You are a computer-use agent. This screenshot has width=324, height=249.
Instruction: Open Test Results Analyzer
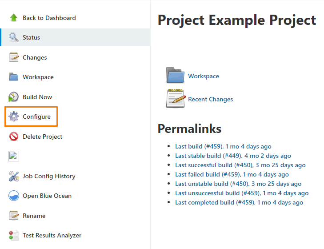(x=52, y=235)
